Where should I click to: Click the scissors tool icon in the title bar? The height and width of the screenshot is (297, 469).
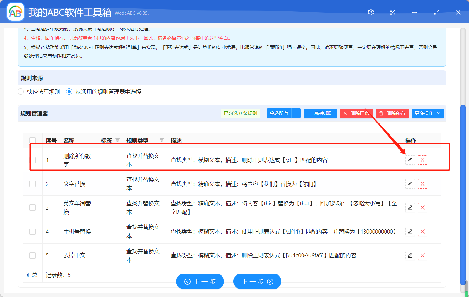click(x=392, y=12)
